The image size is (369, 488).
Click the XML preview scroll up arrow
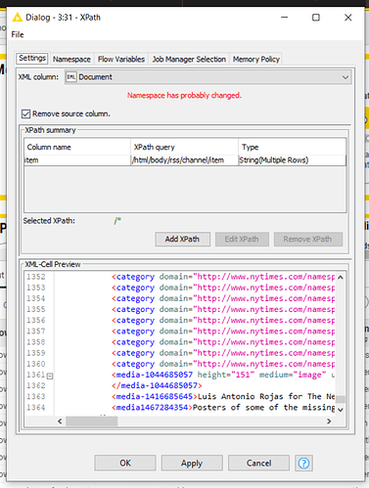(341, 277)
